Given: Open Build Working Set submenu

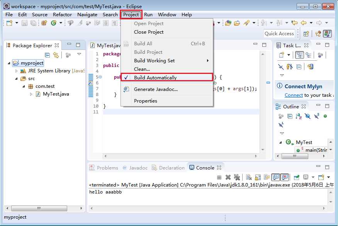Looking at the screenshot, I should [x=167, y=61].
